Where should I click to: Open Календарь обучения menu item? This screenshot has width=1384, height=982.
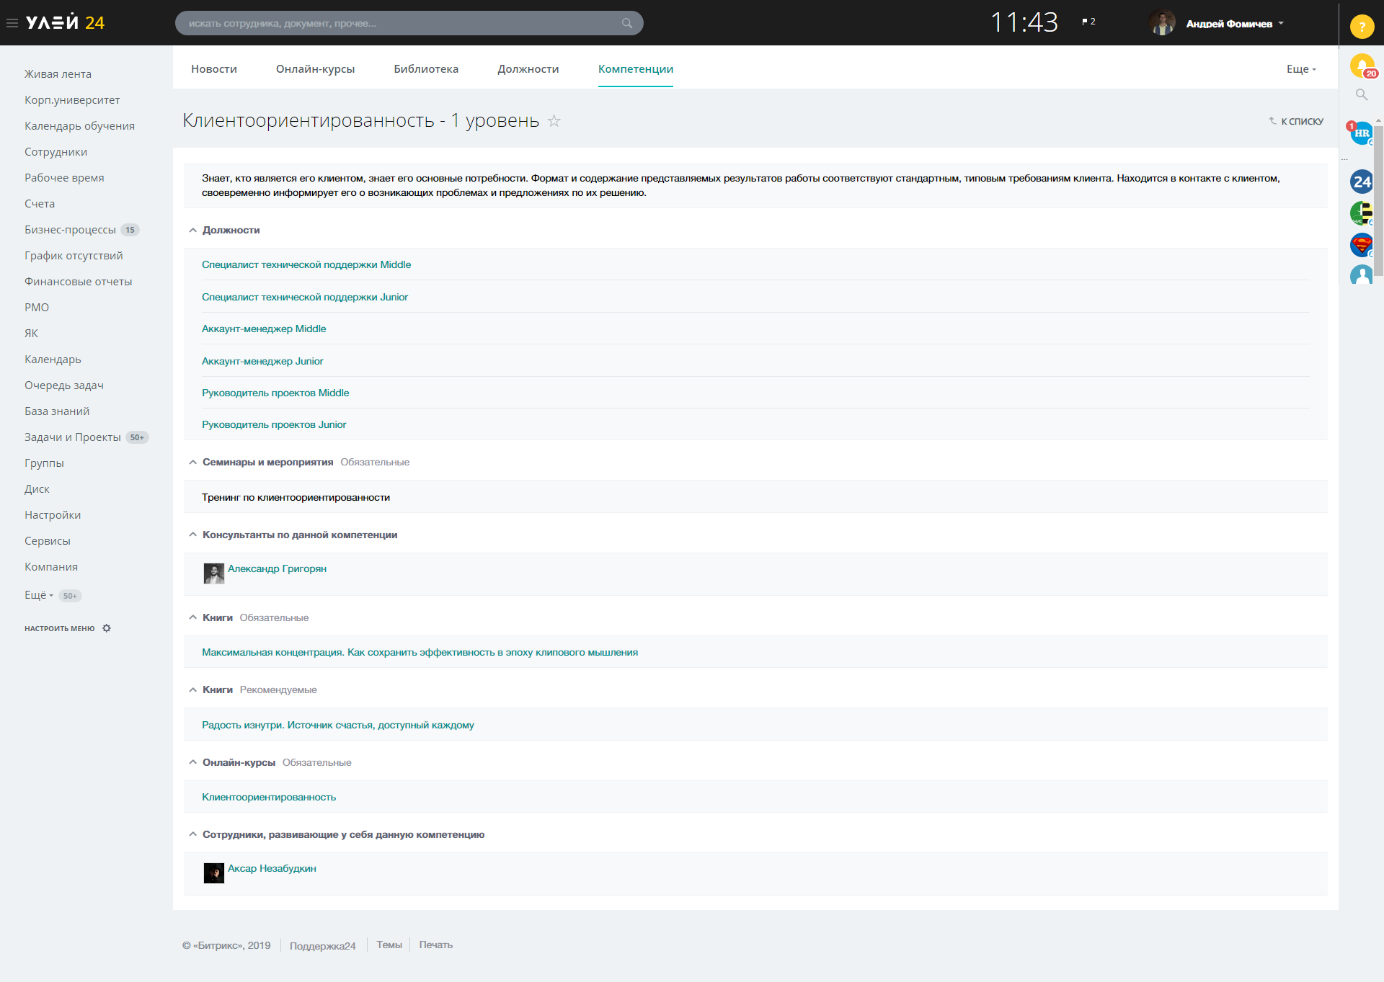point(79,126)
